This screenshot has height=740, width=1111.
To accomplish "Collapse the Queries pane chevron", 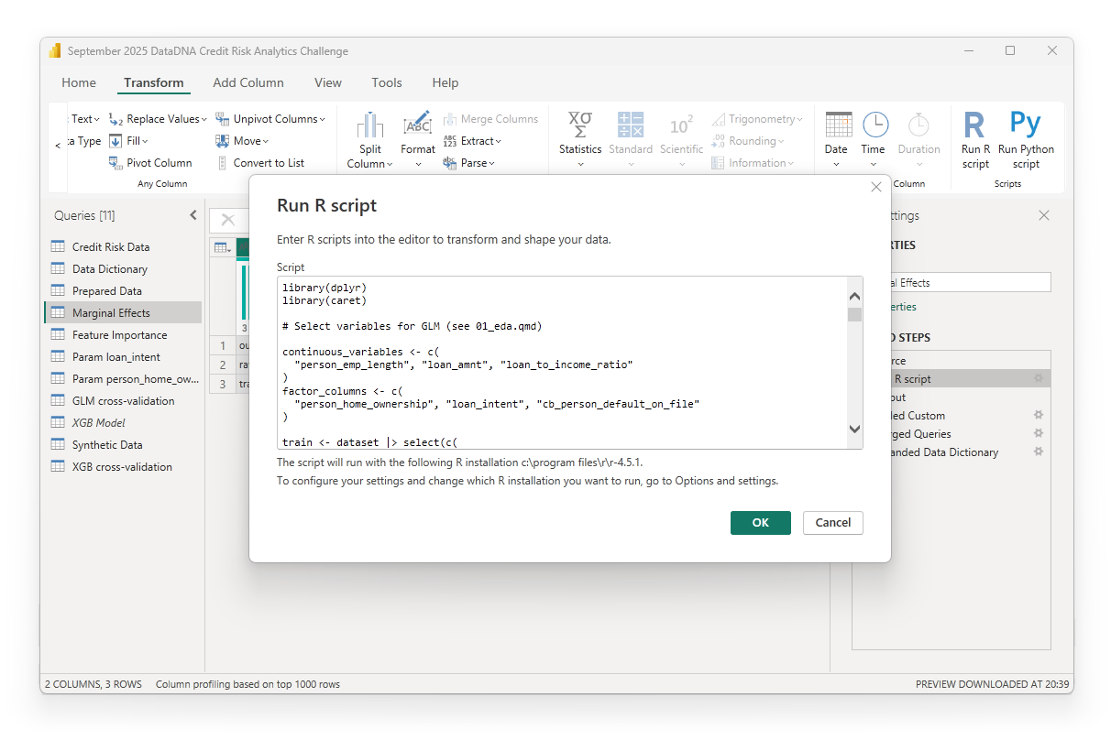I will click(x=193, y=215).
